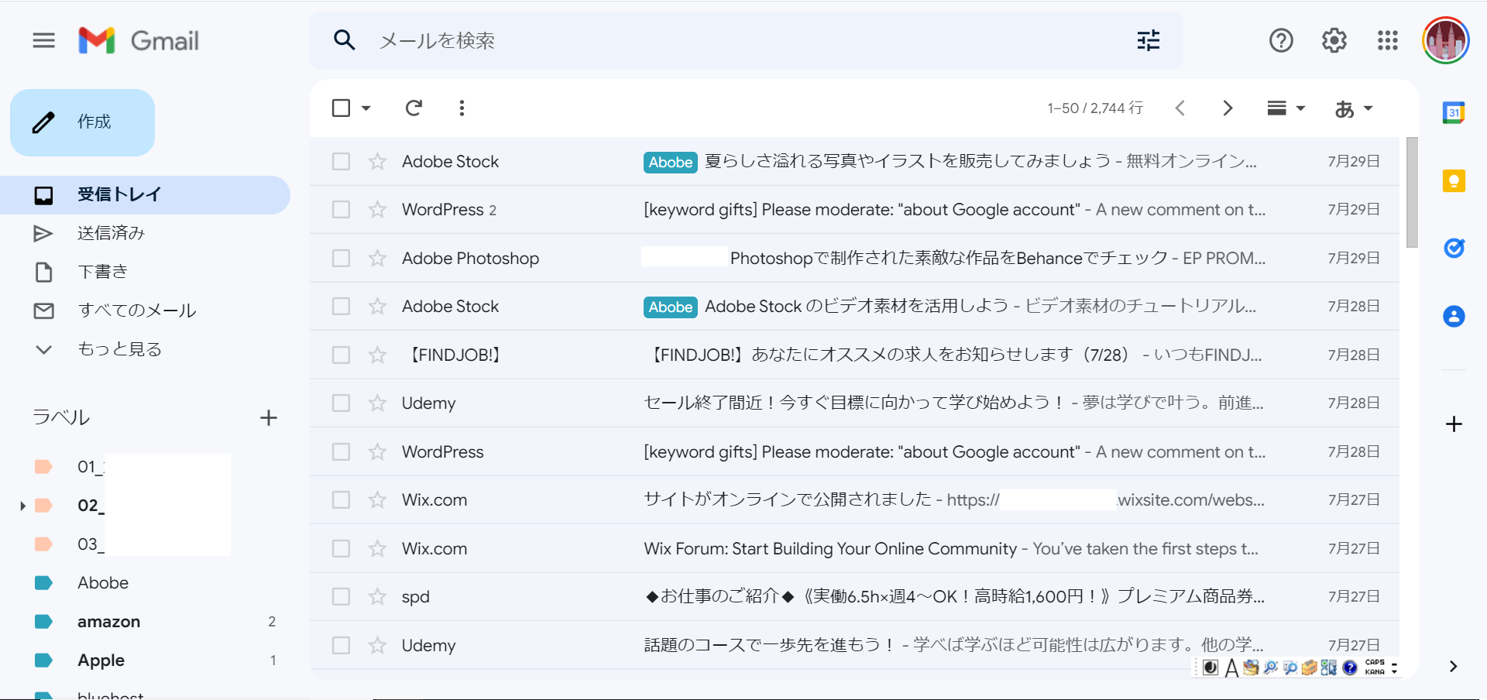The height and width of the screenshot is (700, 1487).
Task: Expand もっと見る in the sidebar
Action: tap(120, 349)
